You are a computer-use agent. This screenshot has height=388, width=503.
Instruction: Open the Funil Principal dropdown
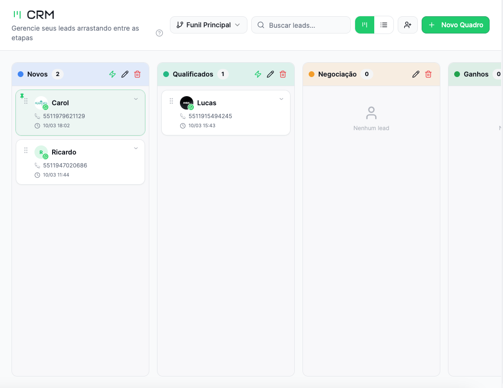[x=209, y=25]
